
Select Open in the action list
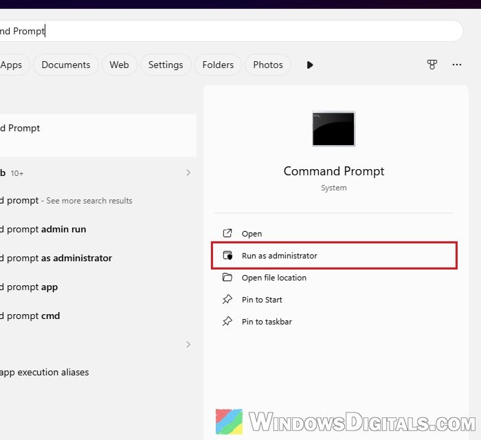click(x=334, y=234)
